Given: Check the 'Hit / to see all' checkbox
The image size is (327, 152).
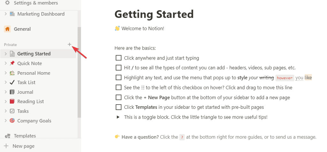Looking at the screenshot, I should coord(118,68).
